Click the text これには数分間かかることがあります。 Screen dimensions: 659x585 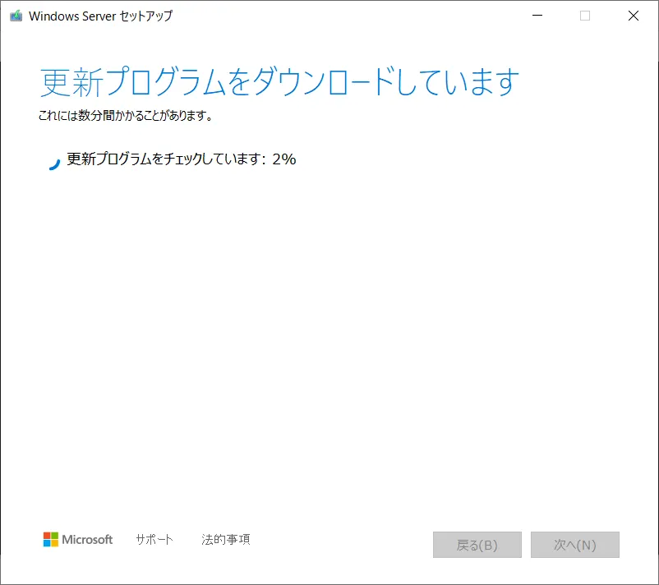[125, 115]
